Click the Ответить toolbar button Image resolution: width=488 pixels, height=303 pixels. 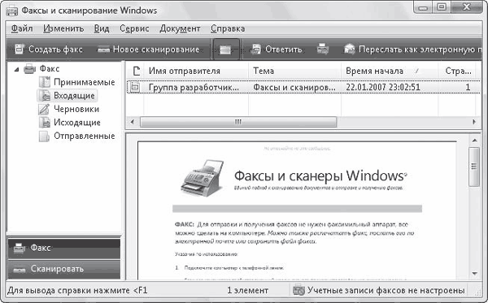point(277,50)
